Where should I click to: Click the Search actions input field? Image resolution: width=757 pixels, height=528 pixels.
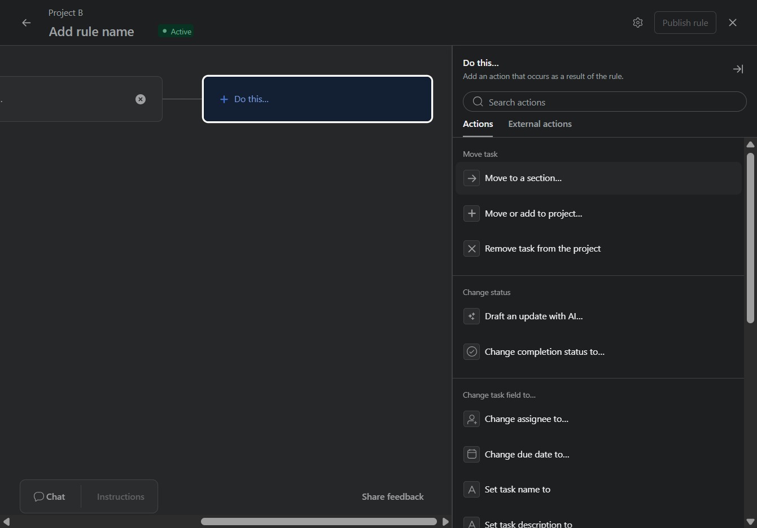pos(605,102)
